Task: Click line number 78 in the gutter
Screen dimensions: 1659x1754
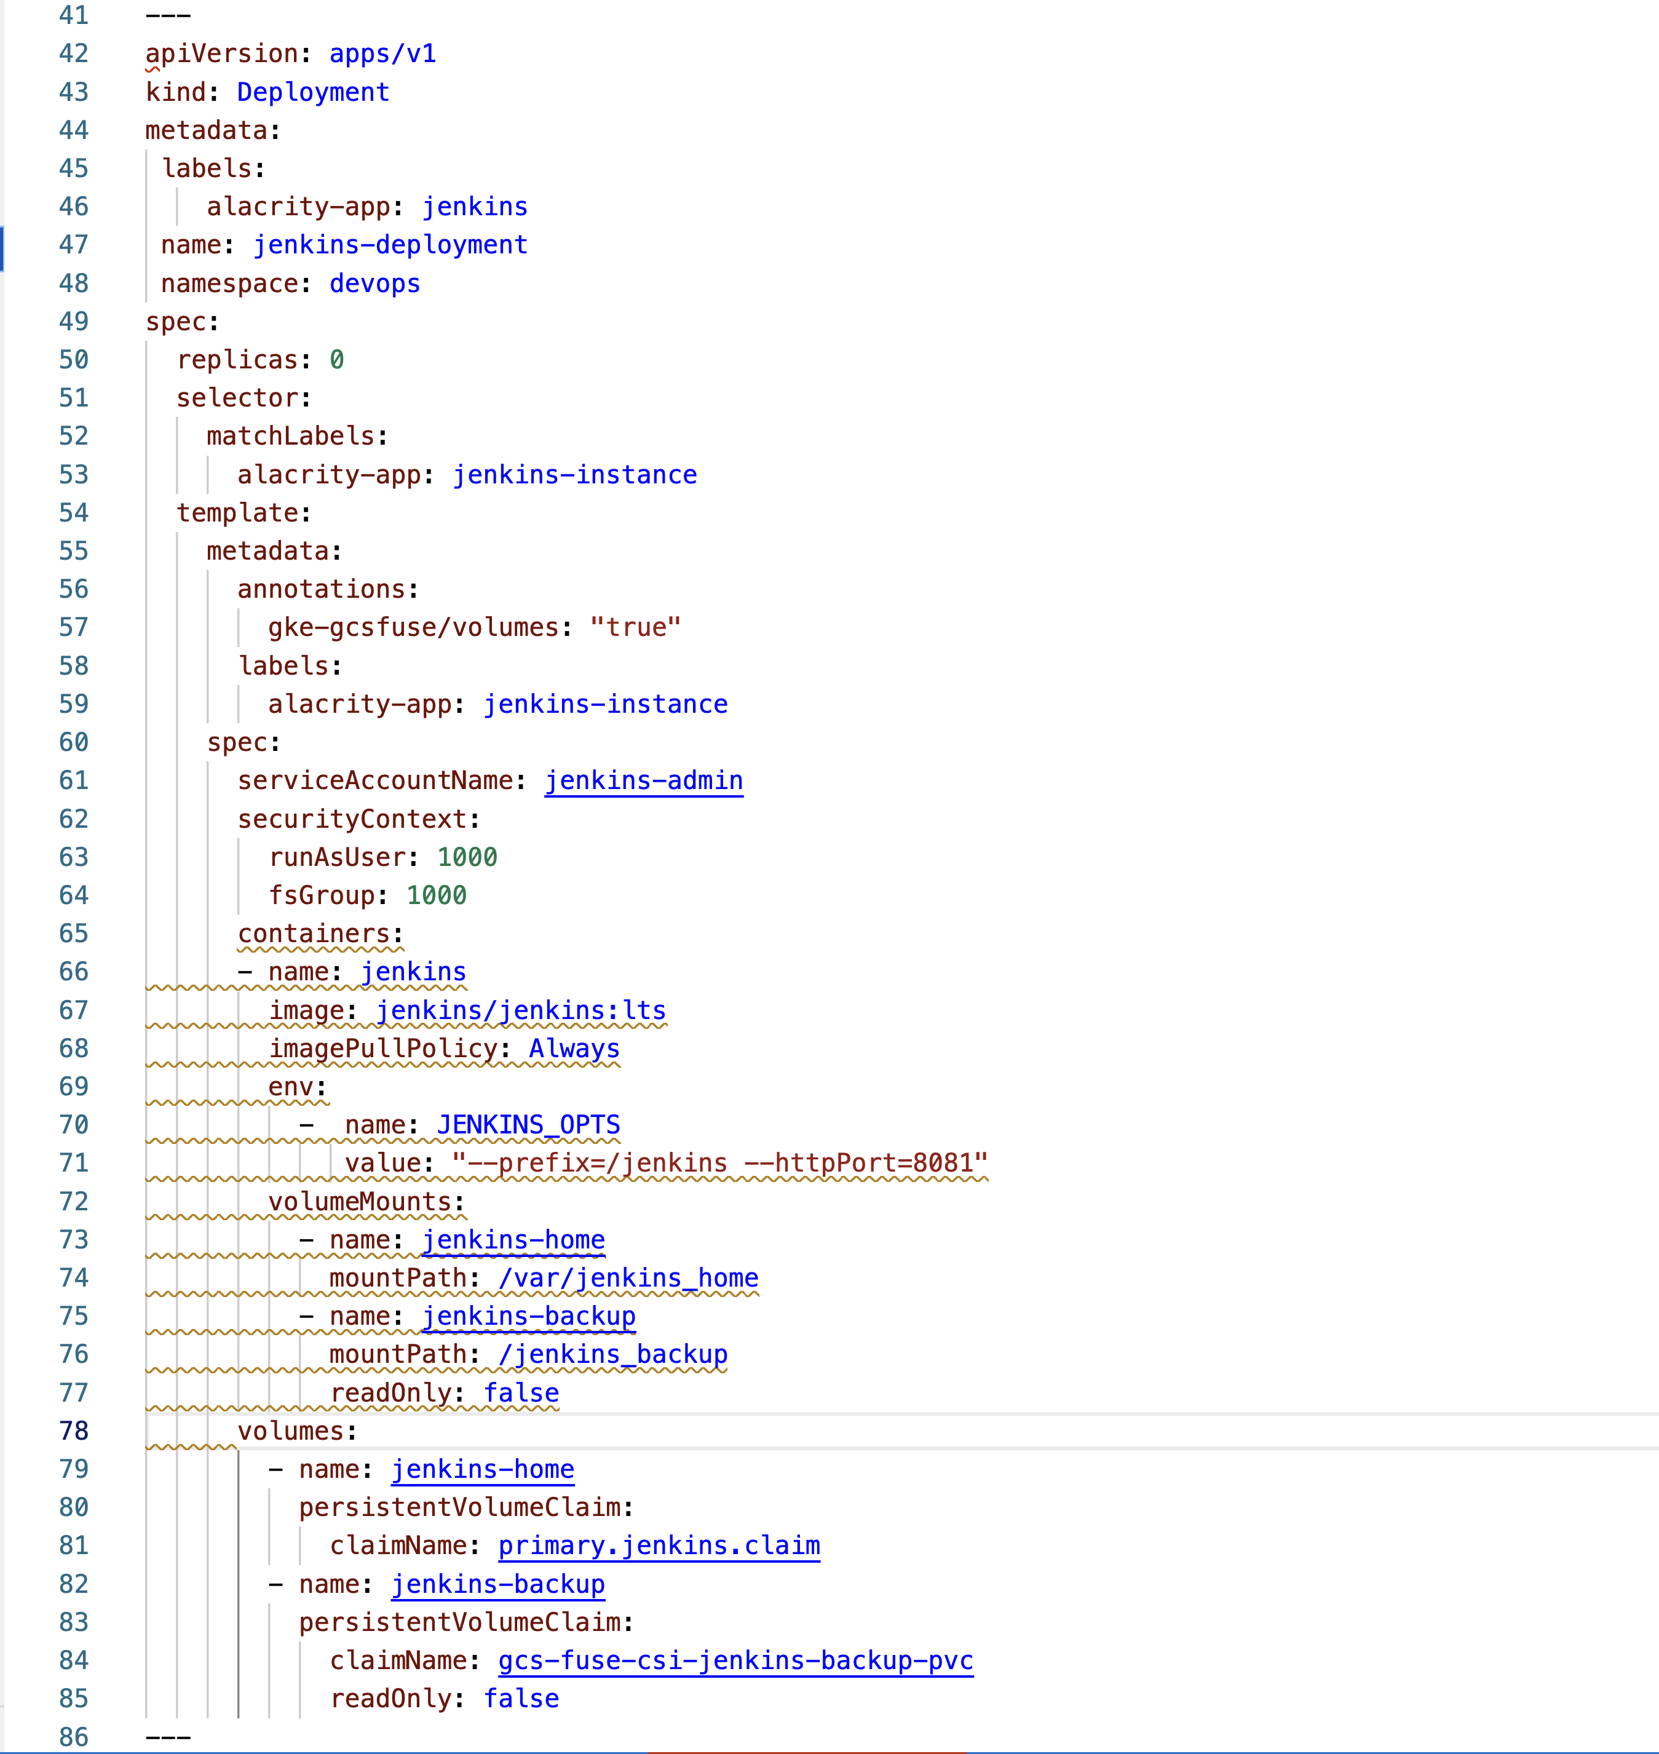Action: 74,1431
